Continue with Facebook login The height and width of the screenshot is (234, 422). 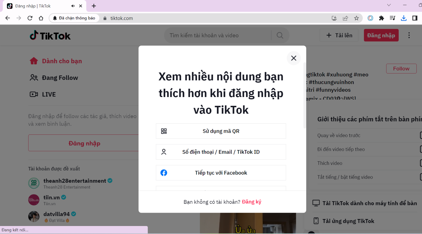(221, 173)
